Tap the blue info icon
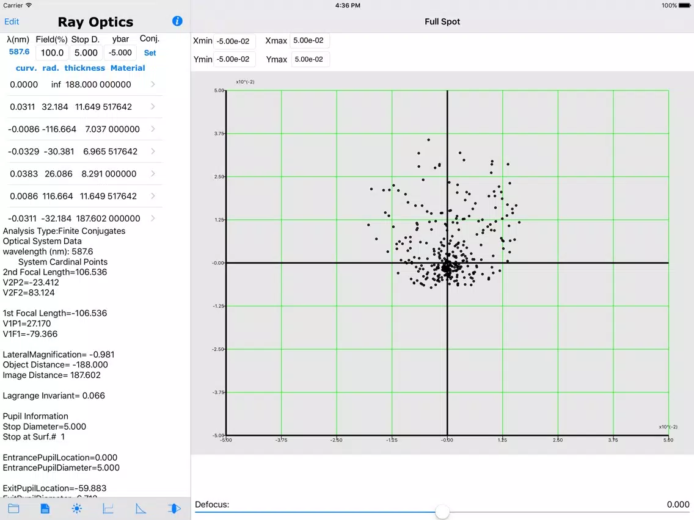This screenshot has width=694, height=520. tap(177, 21)
